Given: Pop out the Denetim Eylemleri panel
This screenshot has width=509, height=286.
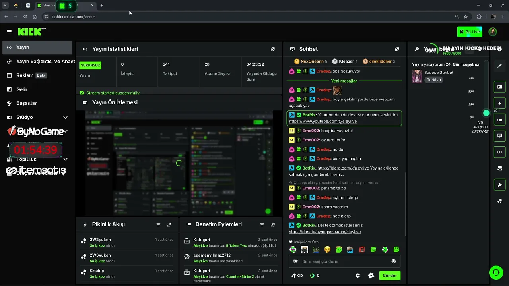Looking at the screenshot, I should [x=273, y=225].
